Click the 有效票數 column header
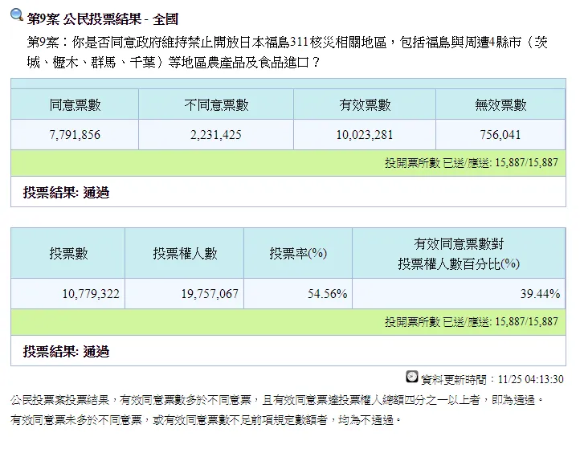The width and height of the screenshot is (580, 449). pos(365,104)
